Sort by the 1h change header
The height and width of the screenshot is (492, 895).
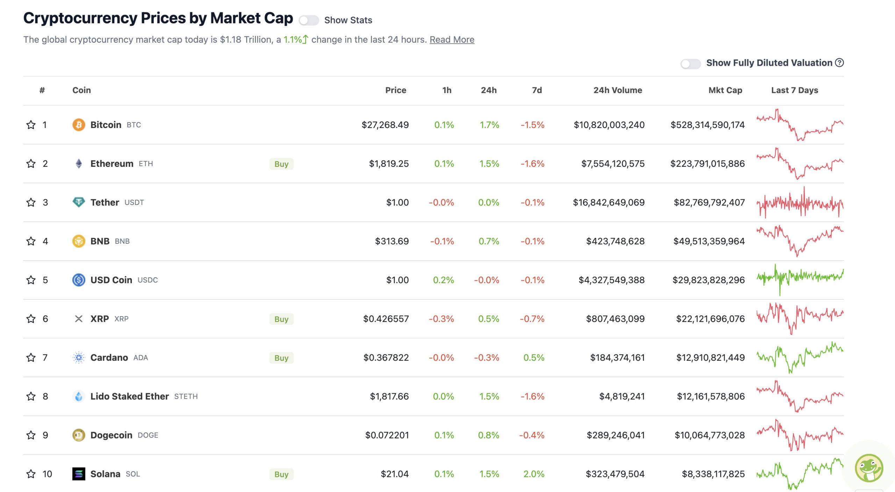[447, 90]
